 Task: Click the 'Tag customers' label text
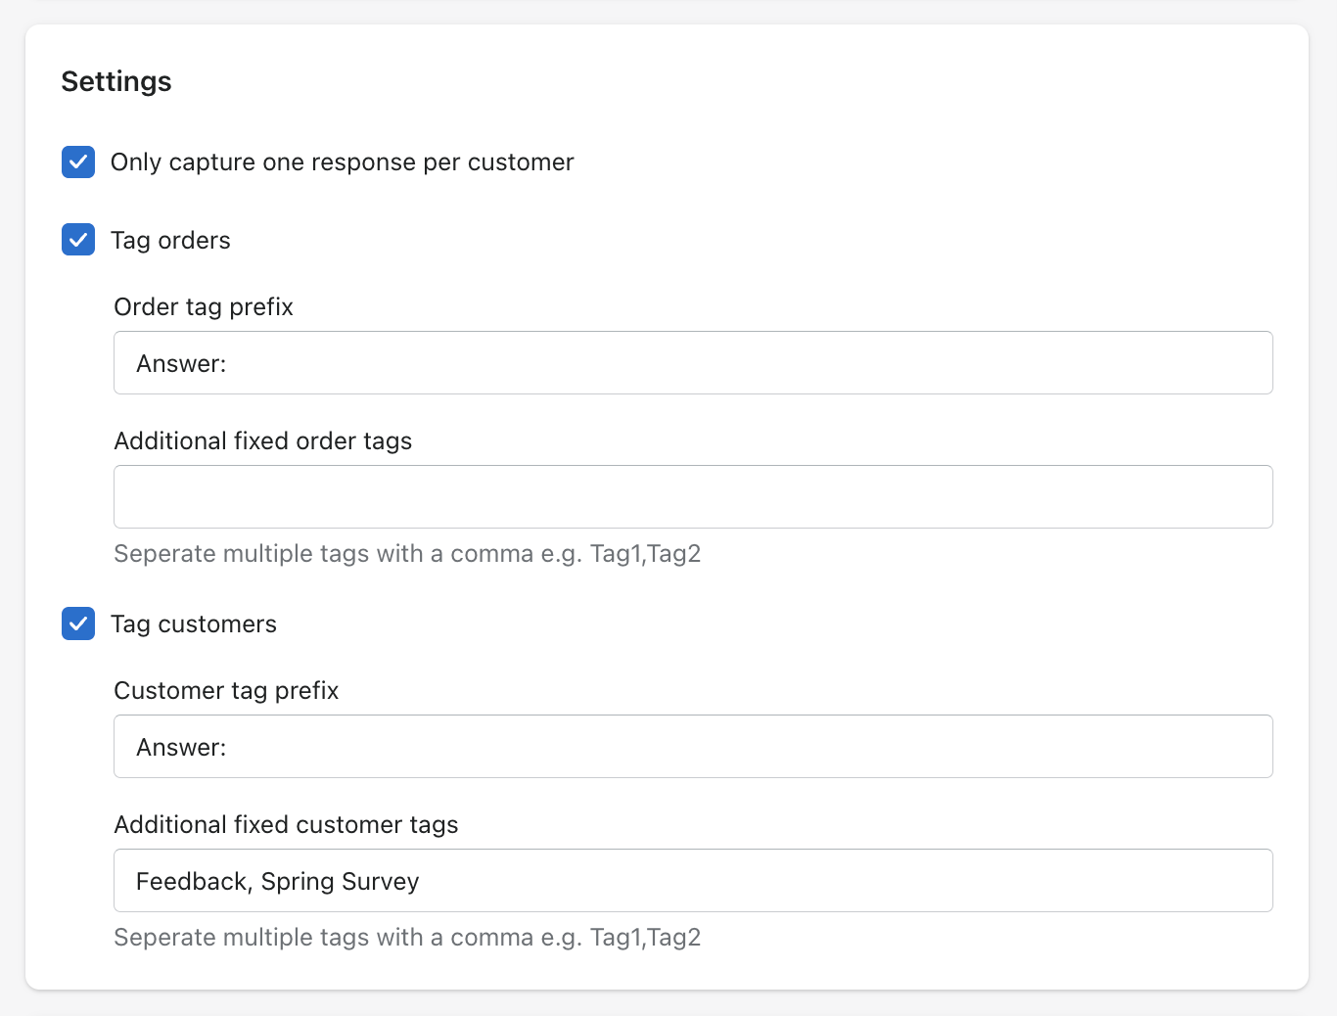point(194,624)
